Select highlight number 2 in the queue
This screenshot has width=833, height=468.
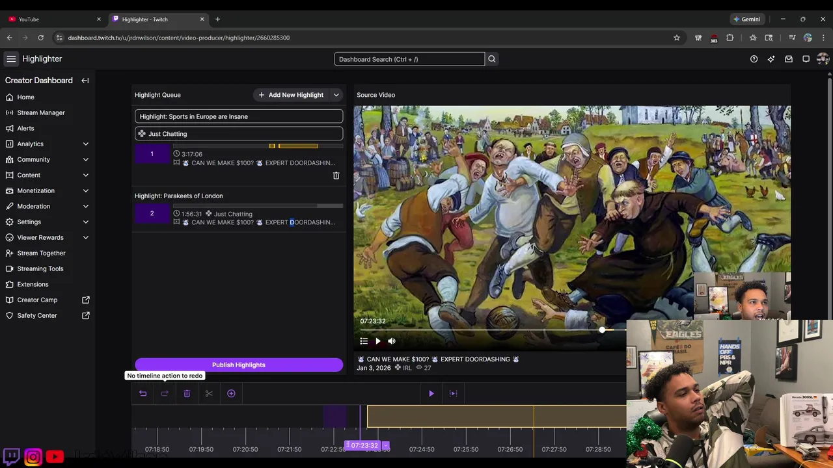[x=152, y=213]
